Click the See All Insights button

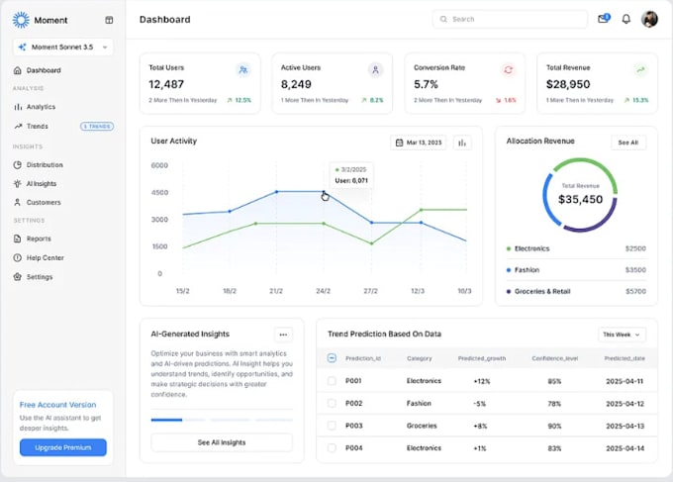coord(221,442)
